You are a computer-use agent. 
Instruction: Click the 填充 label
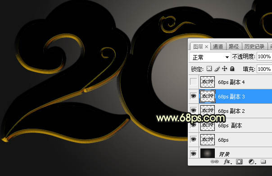(249, 69)
